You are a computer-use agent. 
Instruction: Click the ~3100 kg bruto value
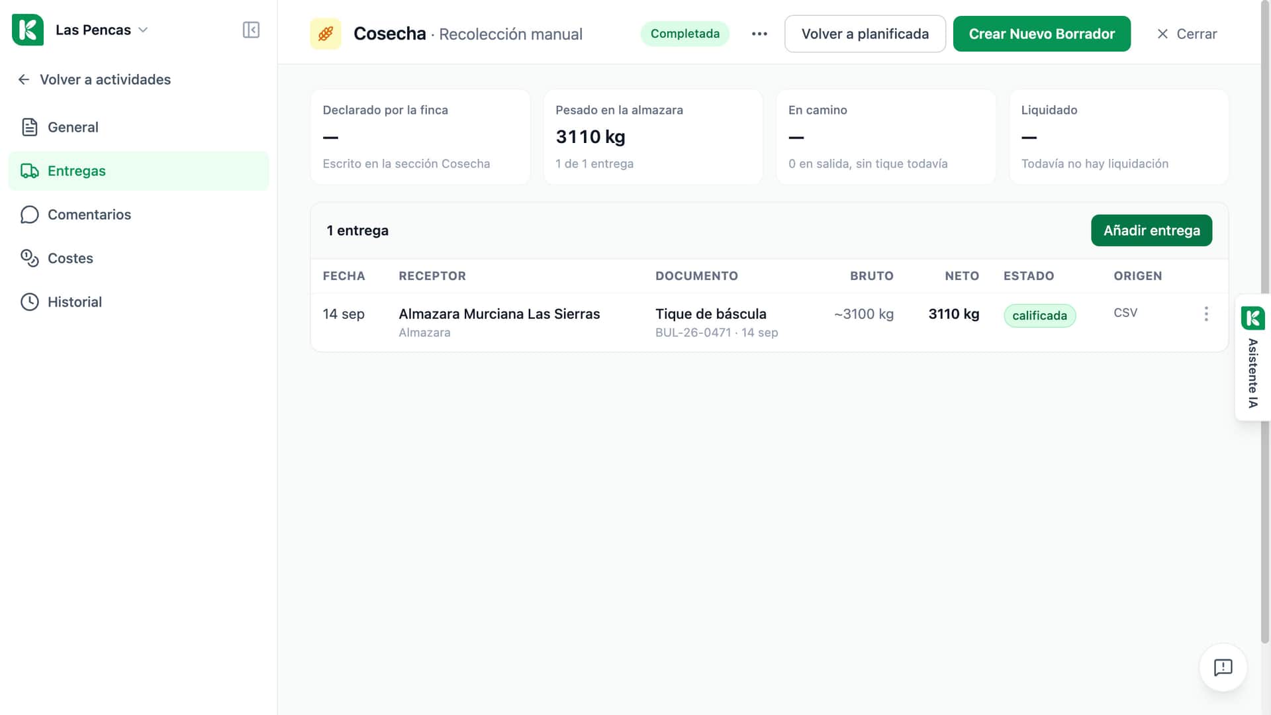click(864, 314)
